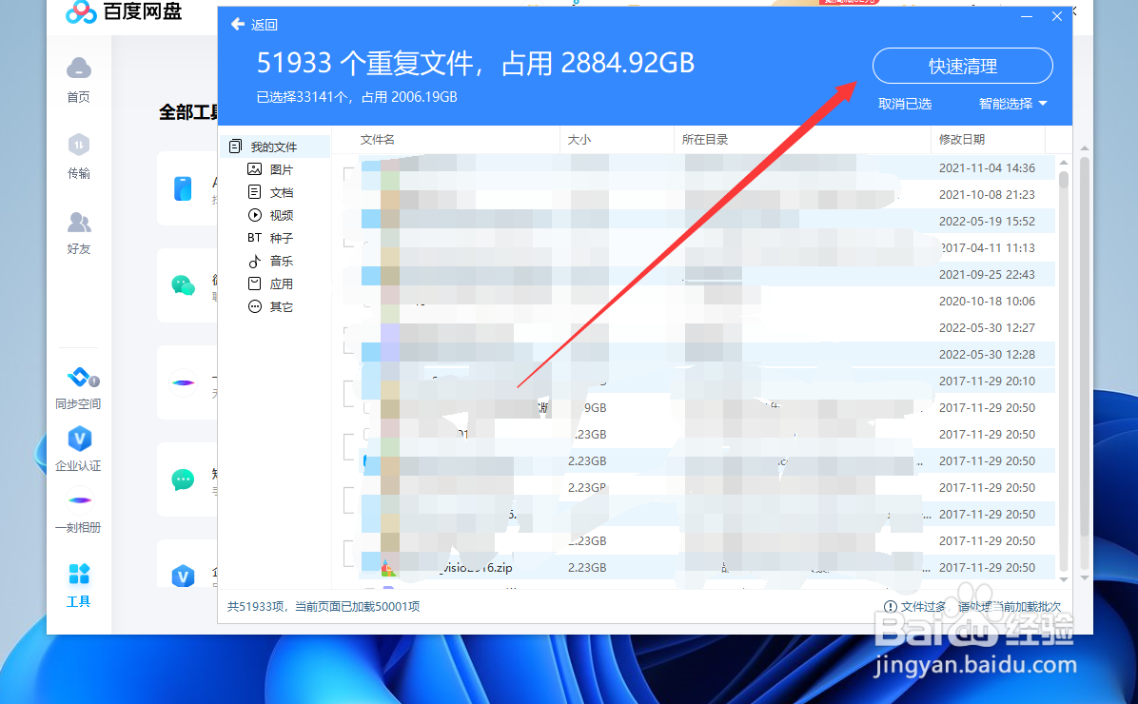Click the 音乐 music note icon
Screen dimensions: 1138x704
pyautogui.click(x=254, y=262)
